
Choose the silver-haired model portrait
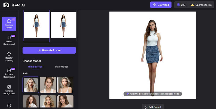coord(65,85)
